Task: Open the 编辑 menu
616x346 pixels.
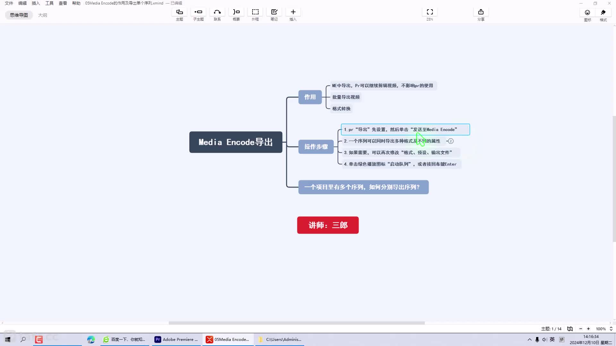Action: point(22,3)
